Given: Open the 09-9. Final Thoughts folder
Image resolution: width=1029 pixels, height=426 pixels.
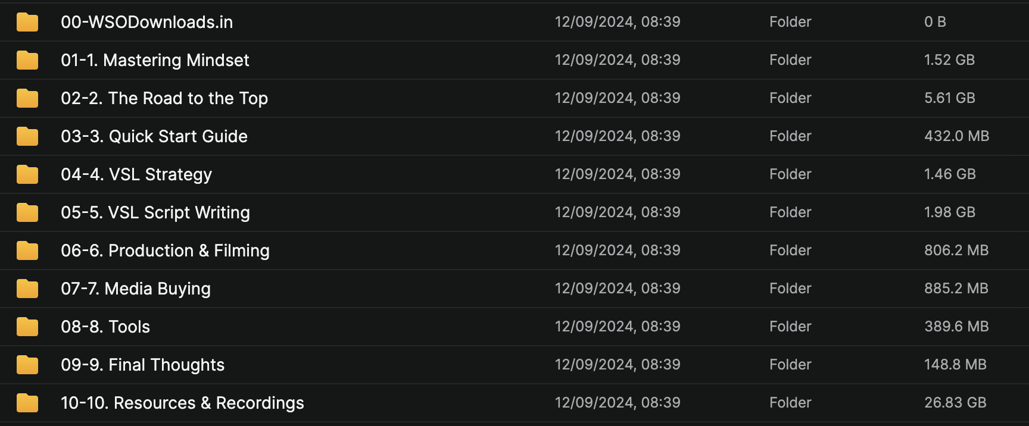Looking at the screenshot, I should 142,365.
